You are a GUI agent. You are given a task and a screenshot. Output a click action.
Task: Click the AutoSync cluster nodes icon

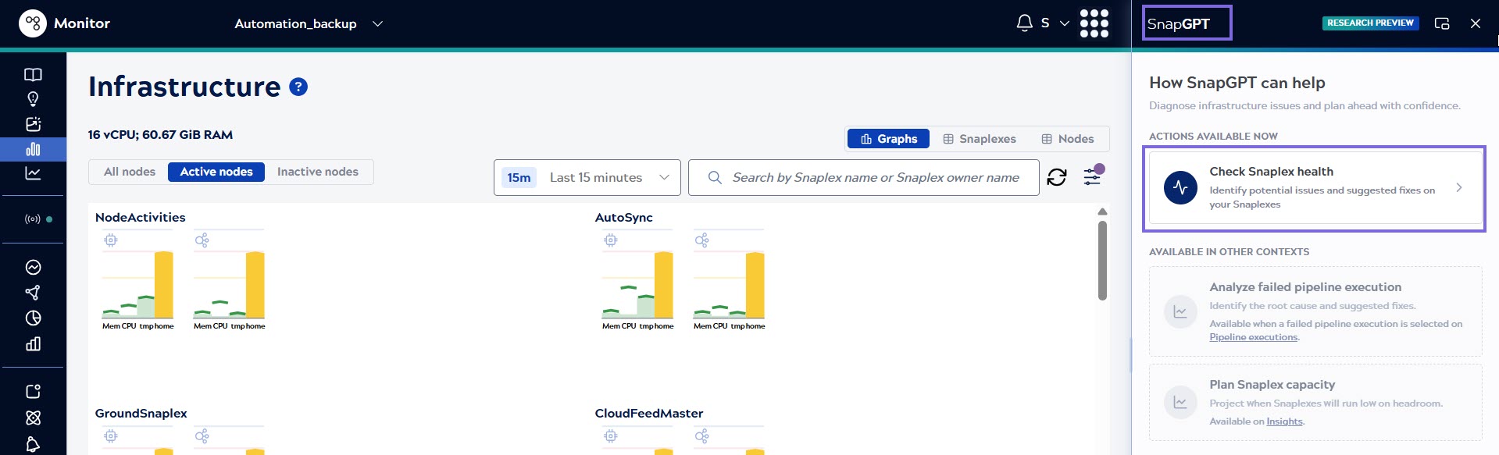[x=702, y=240]
